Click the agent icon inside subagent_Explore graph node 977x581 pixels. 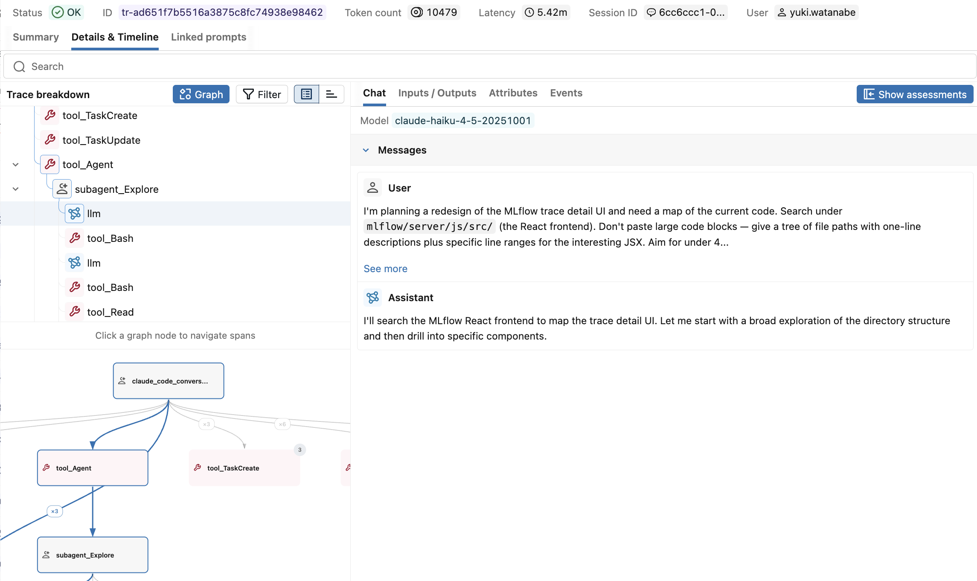tap(47, 555)
